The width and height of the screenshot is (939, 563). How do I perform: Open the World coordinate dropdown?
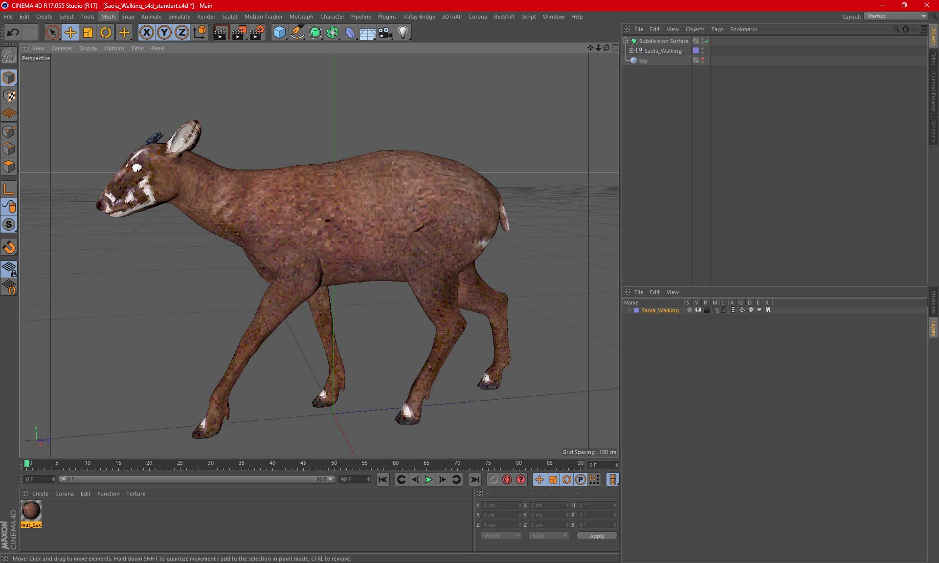tap(501, 536)
